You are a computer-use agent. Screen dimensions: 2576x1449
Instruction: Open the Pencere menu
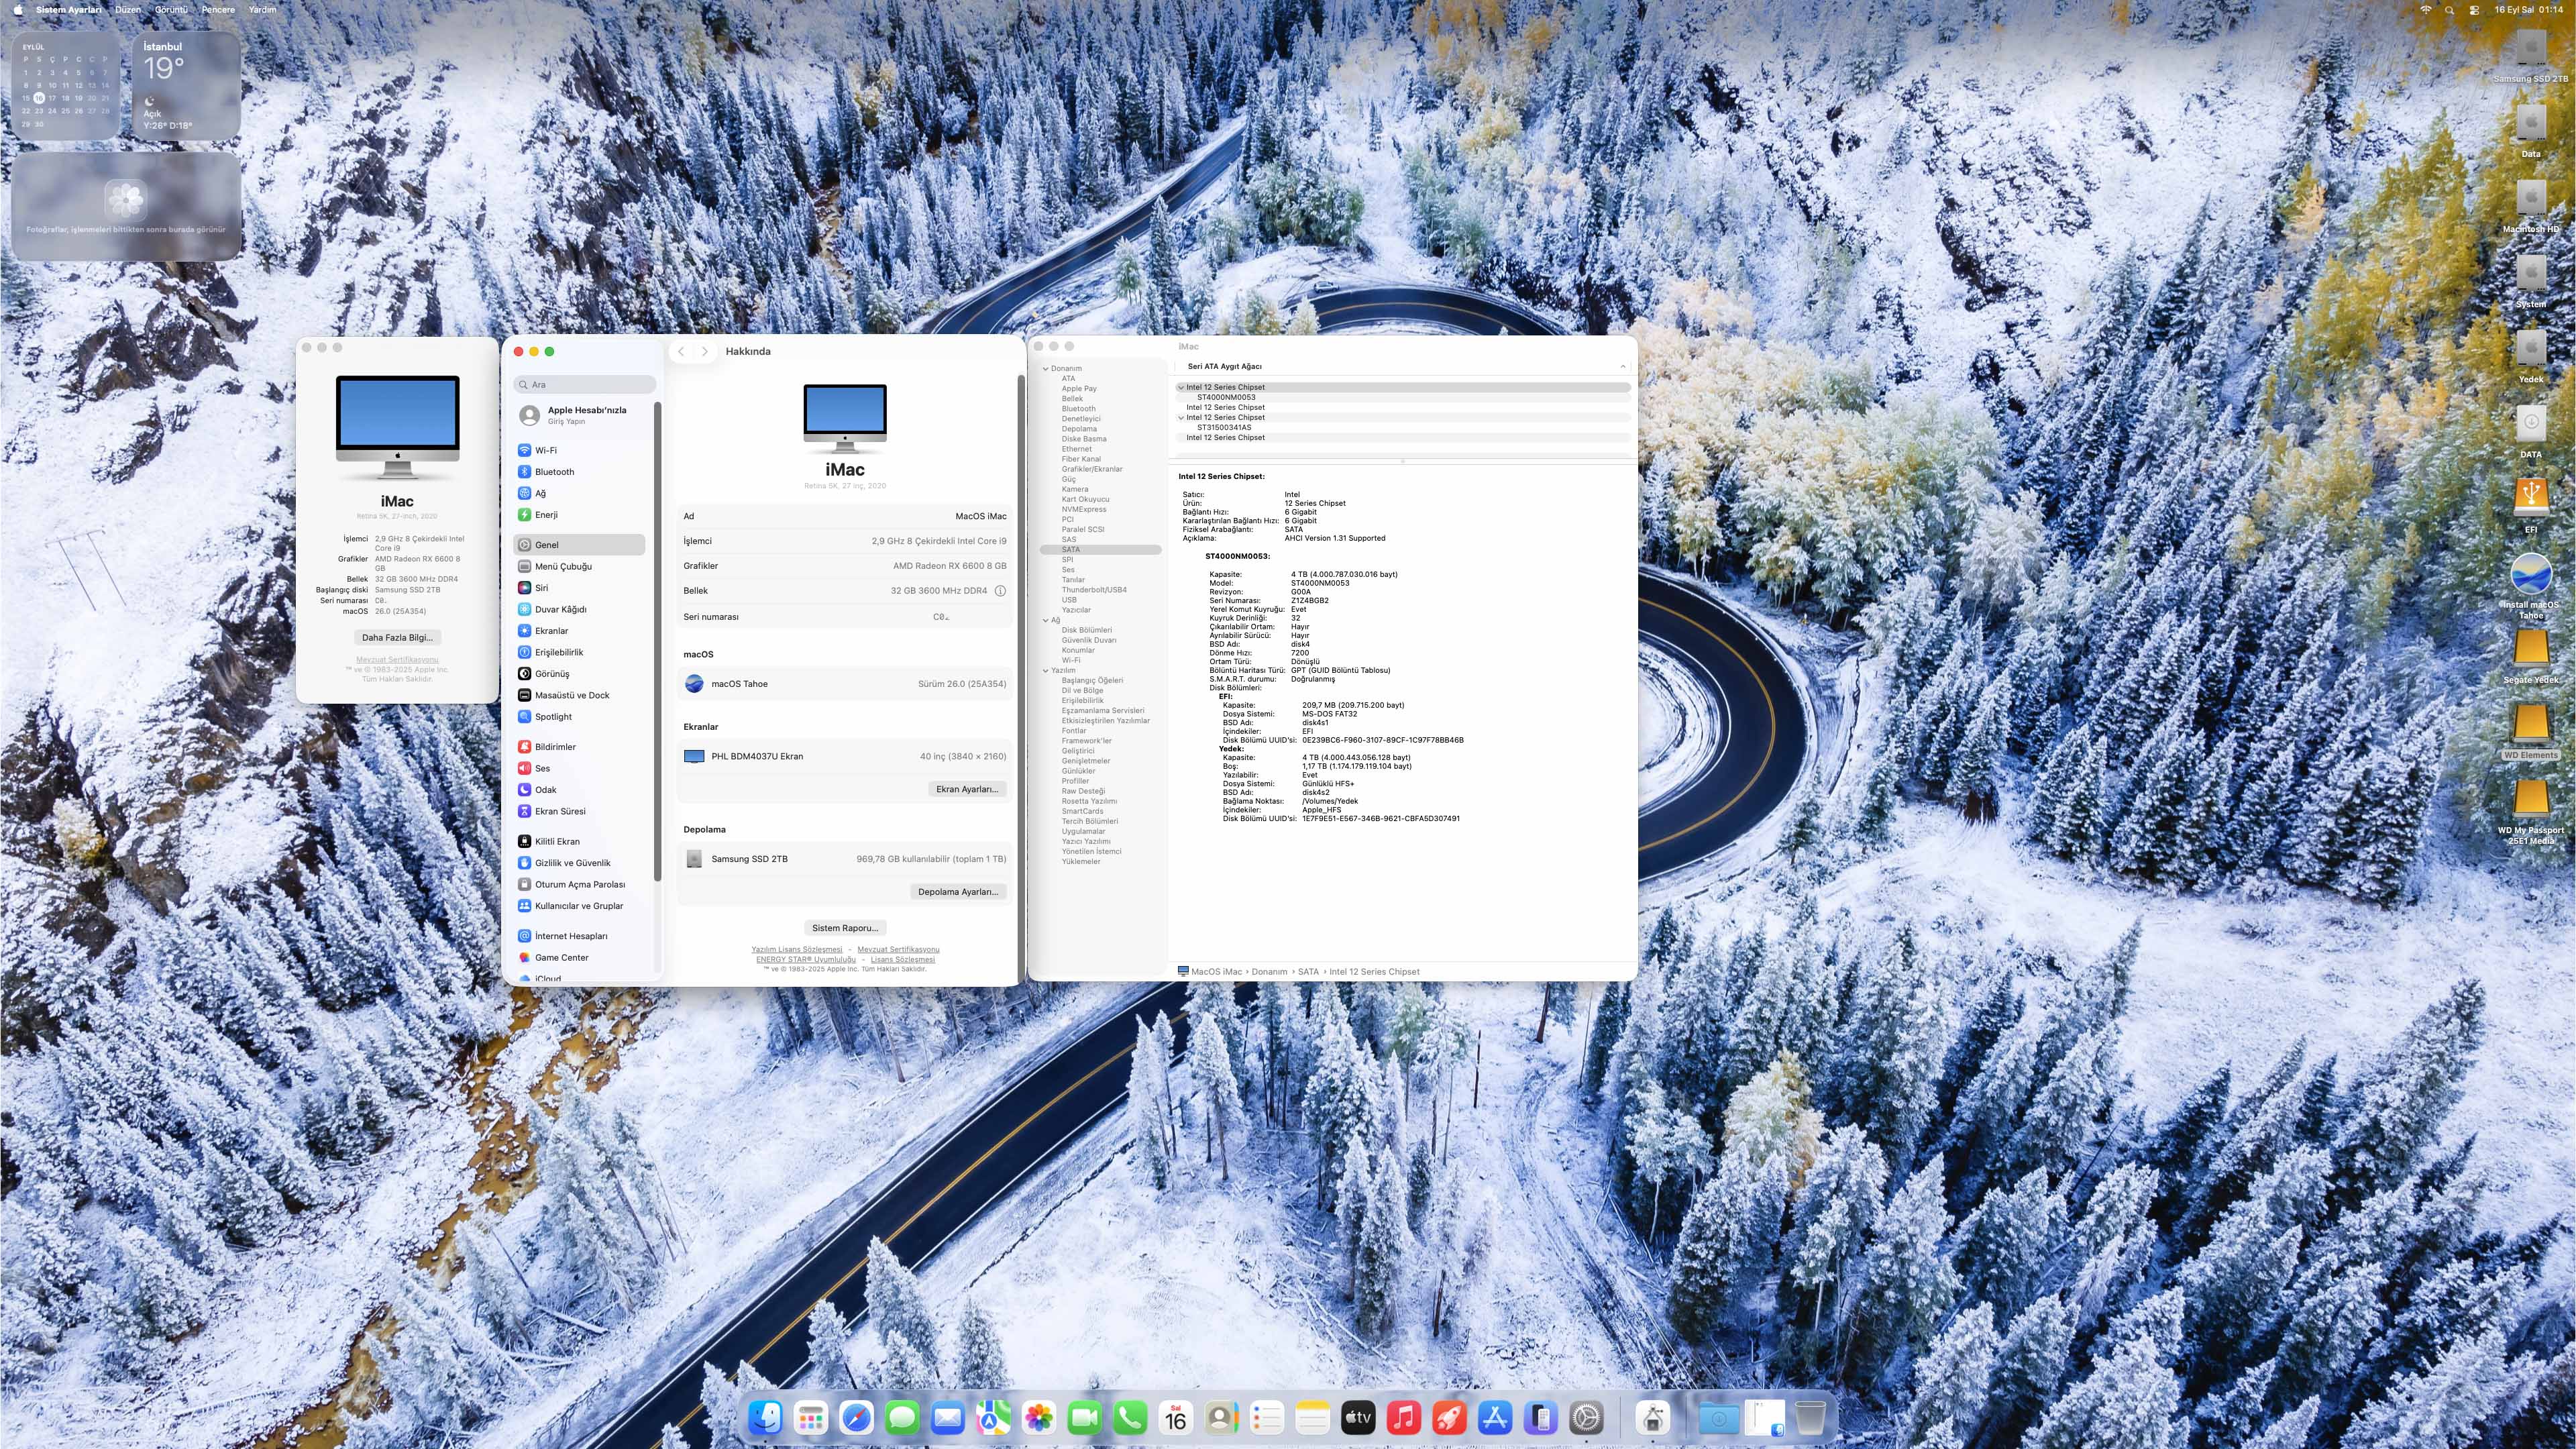click(218, 10)
